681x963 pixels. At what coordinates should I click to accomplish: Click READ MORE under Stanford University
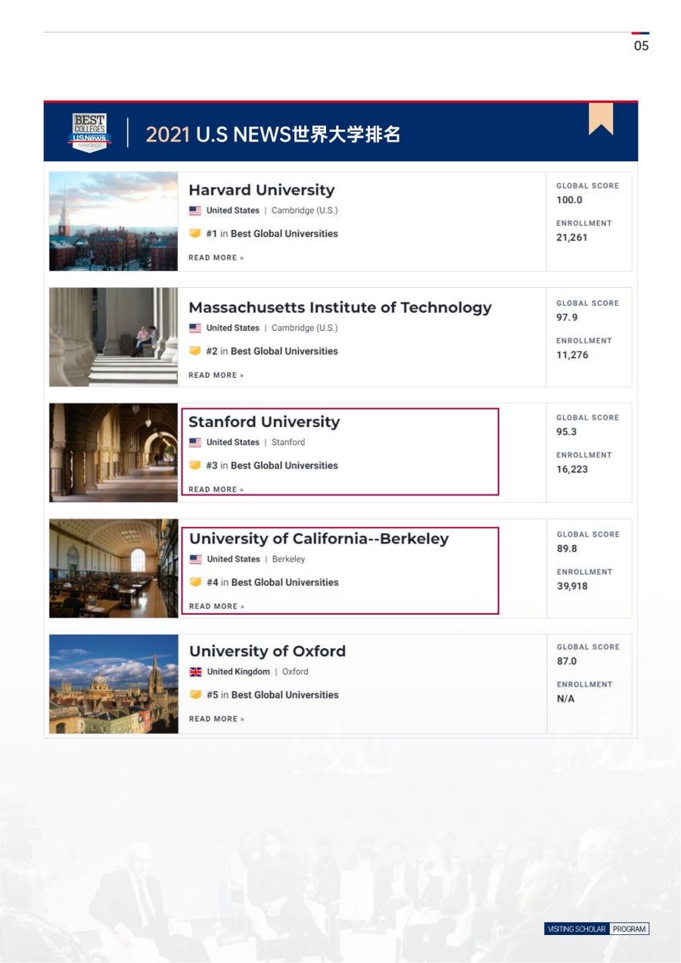[216, 489]
